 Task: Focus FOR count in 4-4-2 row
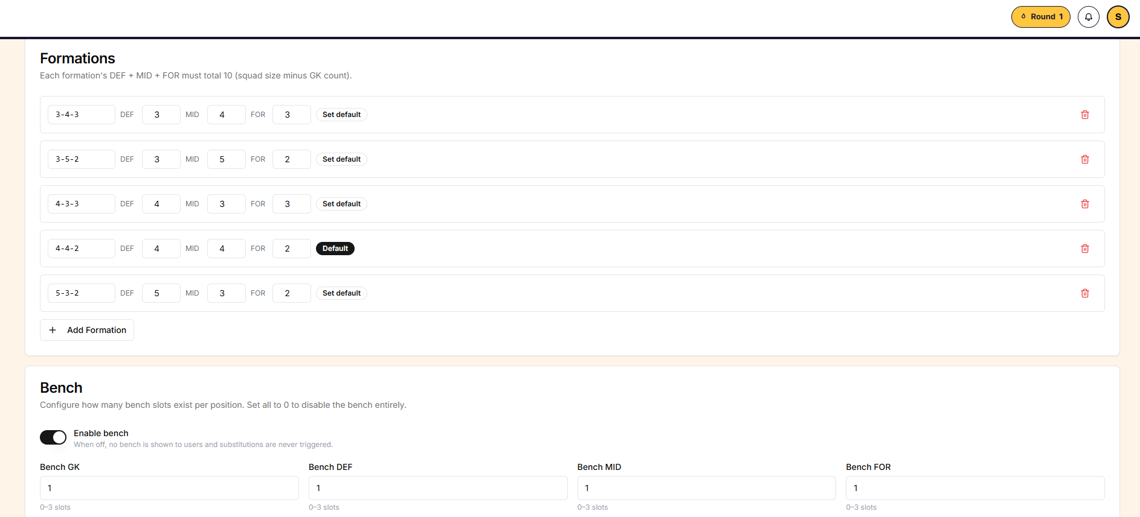pos(292,249)
